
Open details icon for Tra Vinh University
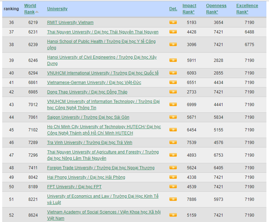pos(173,142)
